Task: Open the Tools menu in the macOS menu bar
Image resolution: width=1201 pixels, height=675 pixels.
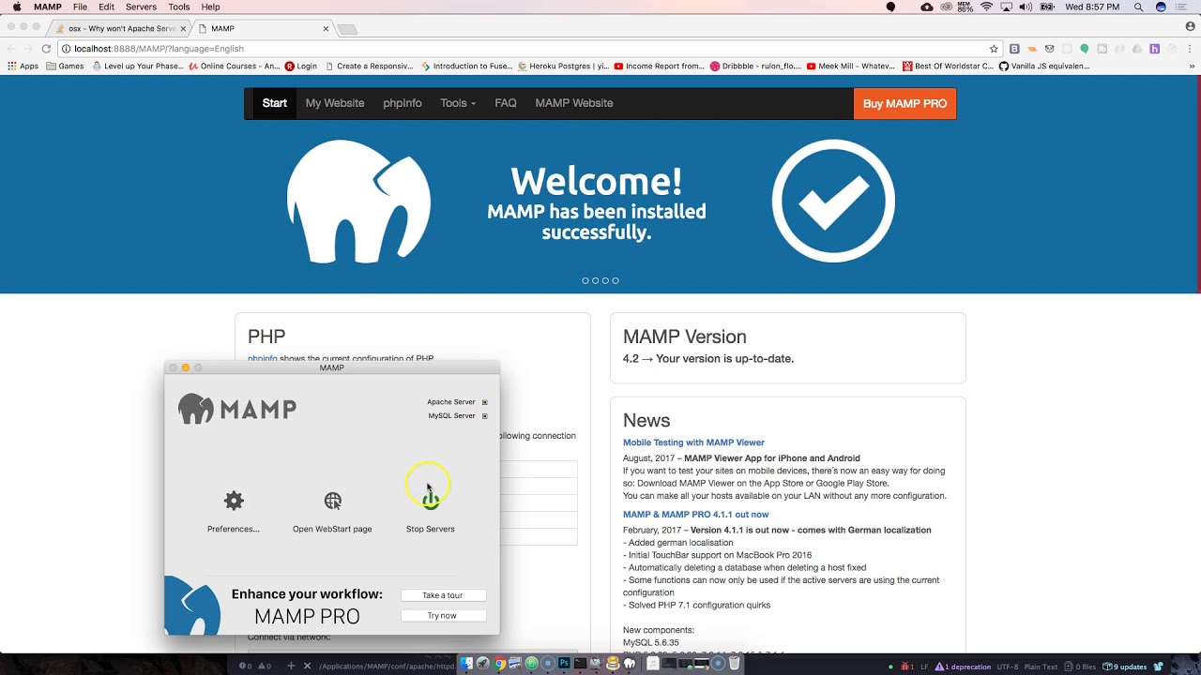Action: click(179, 7)
